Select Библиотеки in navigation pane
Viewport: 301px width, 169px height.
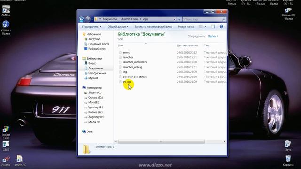(x=94, y=58)
